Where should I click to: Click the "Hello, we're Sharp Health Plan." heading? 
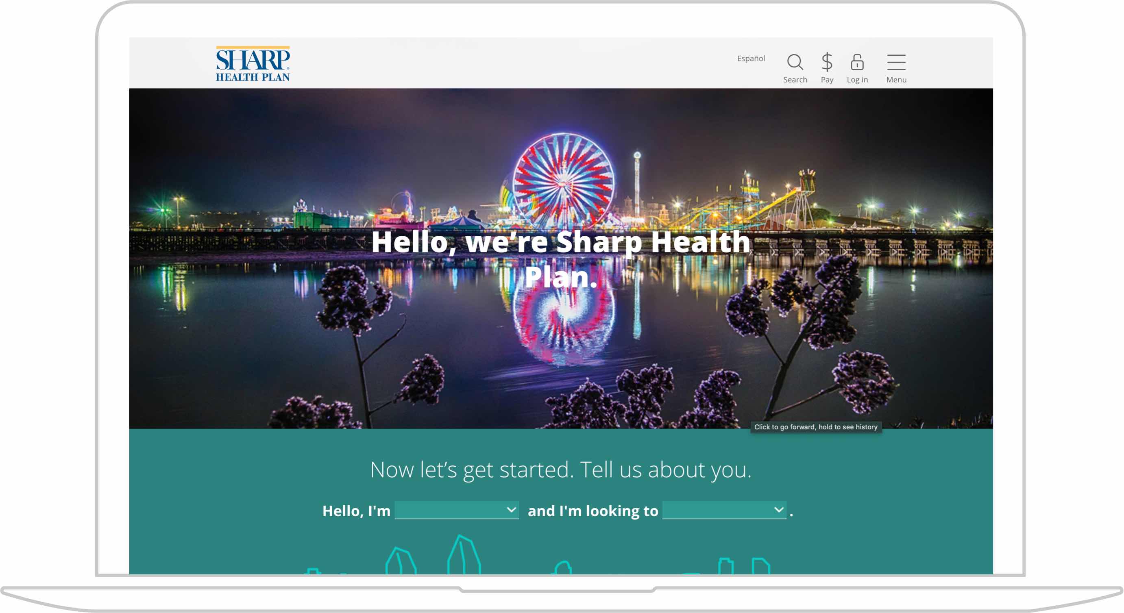tap(561, 259)
